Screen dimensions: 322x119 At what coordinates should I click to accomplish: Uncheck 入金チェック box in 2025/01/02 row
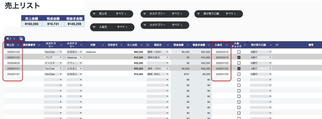(x=239, y=69)
